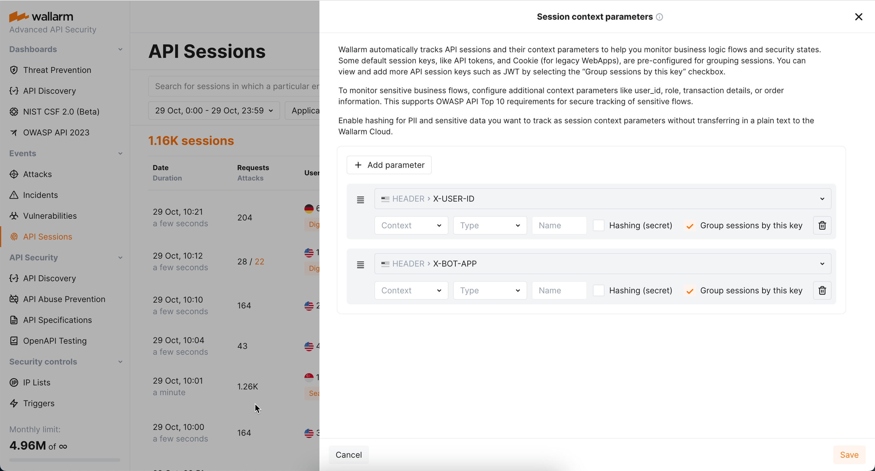Click the Attacks target icon
This screenshot has width=875, height=471.
point(14,174)
